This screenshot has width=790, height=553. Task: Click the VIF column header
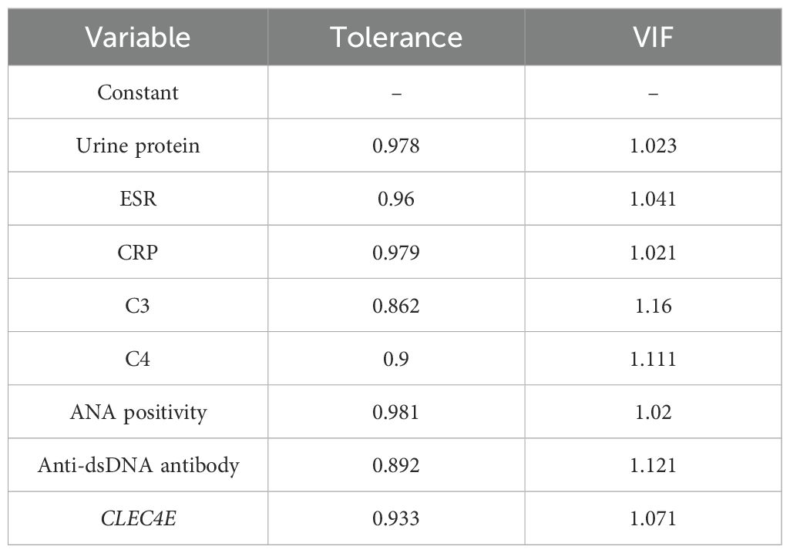click(653, 37)
